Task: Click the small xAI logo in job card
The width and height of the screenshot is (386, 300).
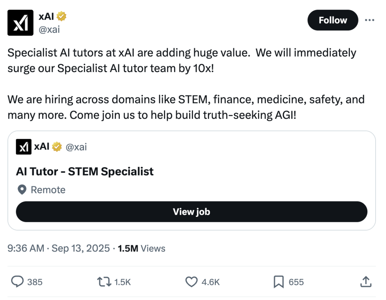Action: [24, 147]
